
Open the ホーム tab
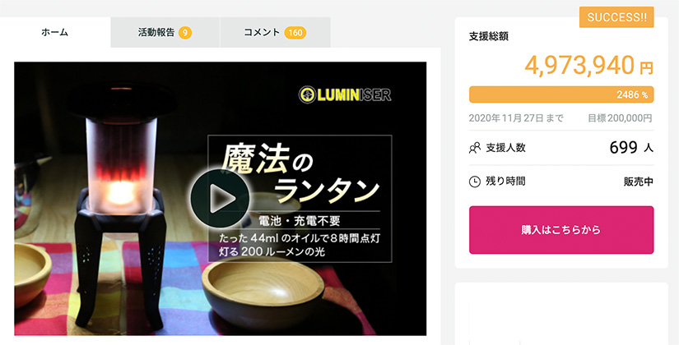pos(55,32)
